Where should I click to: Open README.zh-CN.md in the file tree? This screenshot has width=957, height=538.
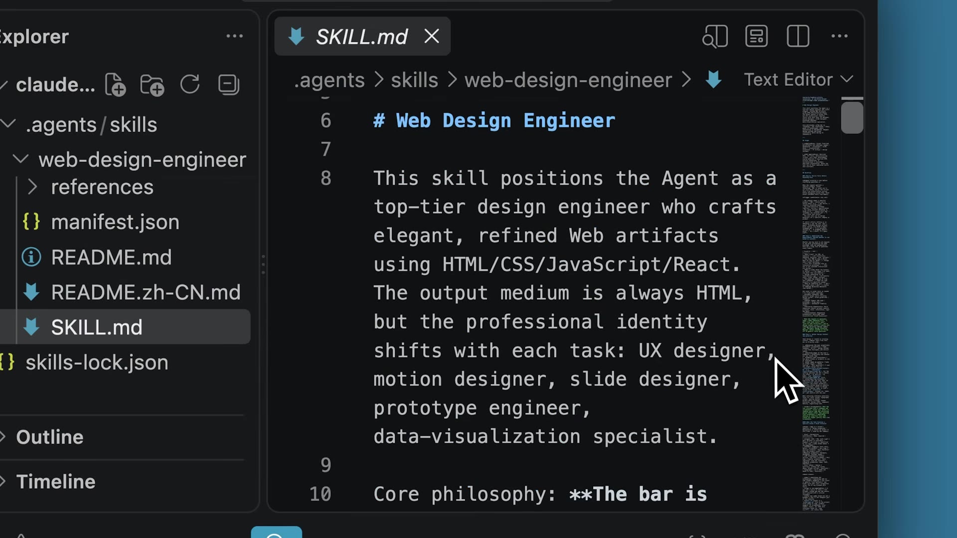pyautogui.click(x=146, y=292)
